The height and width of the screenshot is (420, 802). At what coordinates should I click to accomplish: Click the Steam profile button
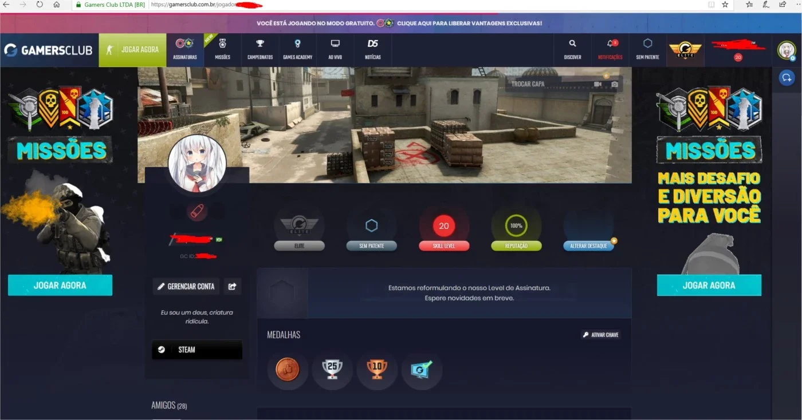tap(197, 350)
